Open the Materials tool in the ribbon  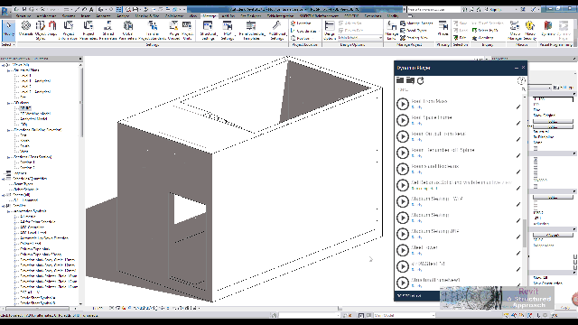coord(26,29)
